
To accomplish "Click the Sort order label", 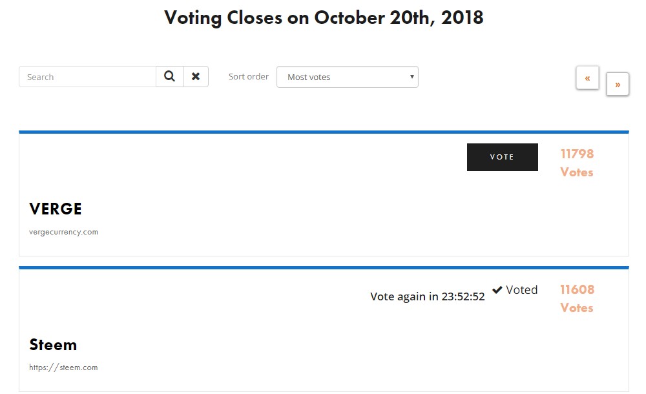I will (249, 76).
